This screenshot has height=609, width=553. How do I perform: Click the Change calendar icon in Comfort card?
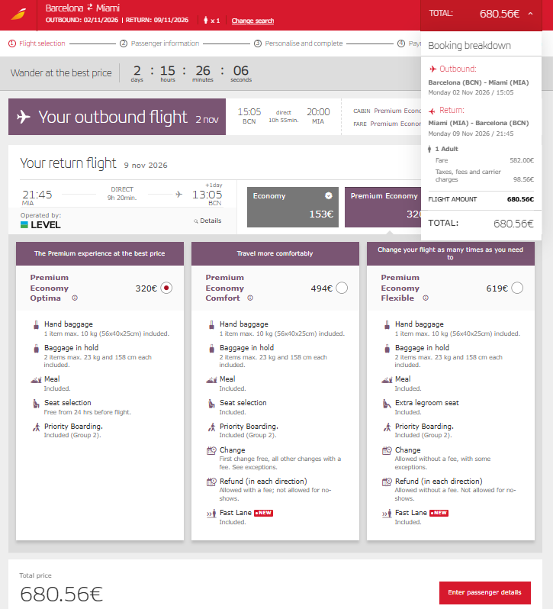(211, 450)
